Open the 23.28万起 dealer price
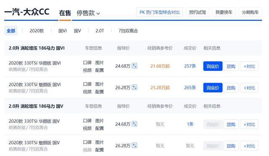 point(160,88)
